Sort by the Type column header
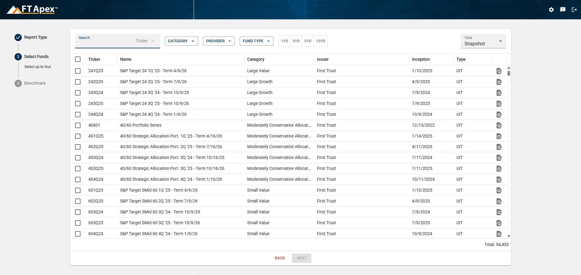The height and width of the screenshot is (275, 581). [461, 59]
